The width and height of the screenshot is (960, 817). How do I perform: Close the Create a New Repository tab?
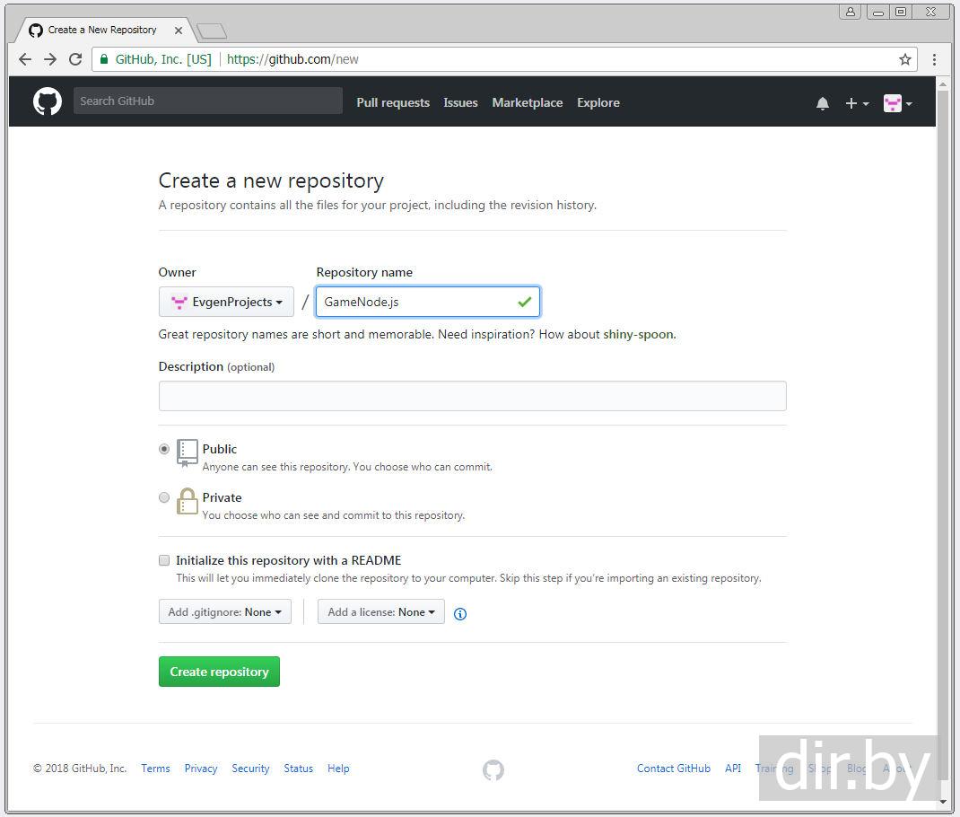click(x=179, y=30)
